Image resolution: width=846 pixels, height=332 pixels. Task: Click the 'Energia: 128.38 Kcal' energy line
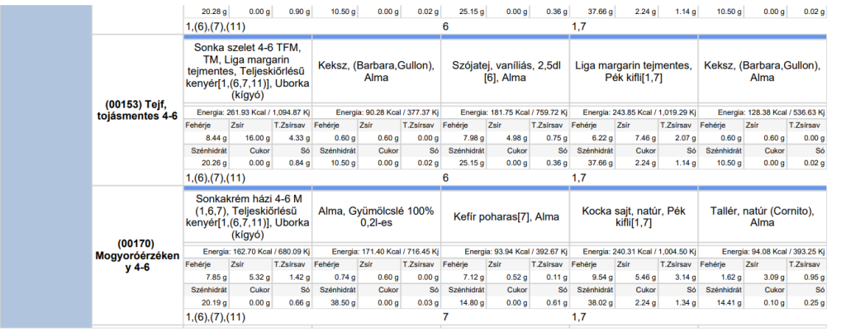pyautogui.click(x=762, y=112)
